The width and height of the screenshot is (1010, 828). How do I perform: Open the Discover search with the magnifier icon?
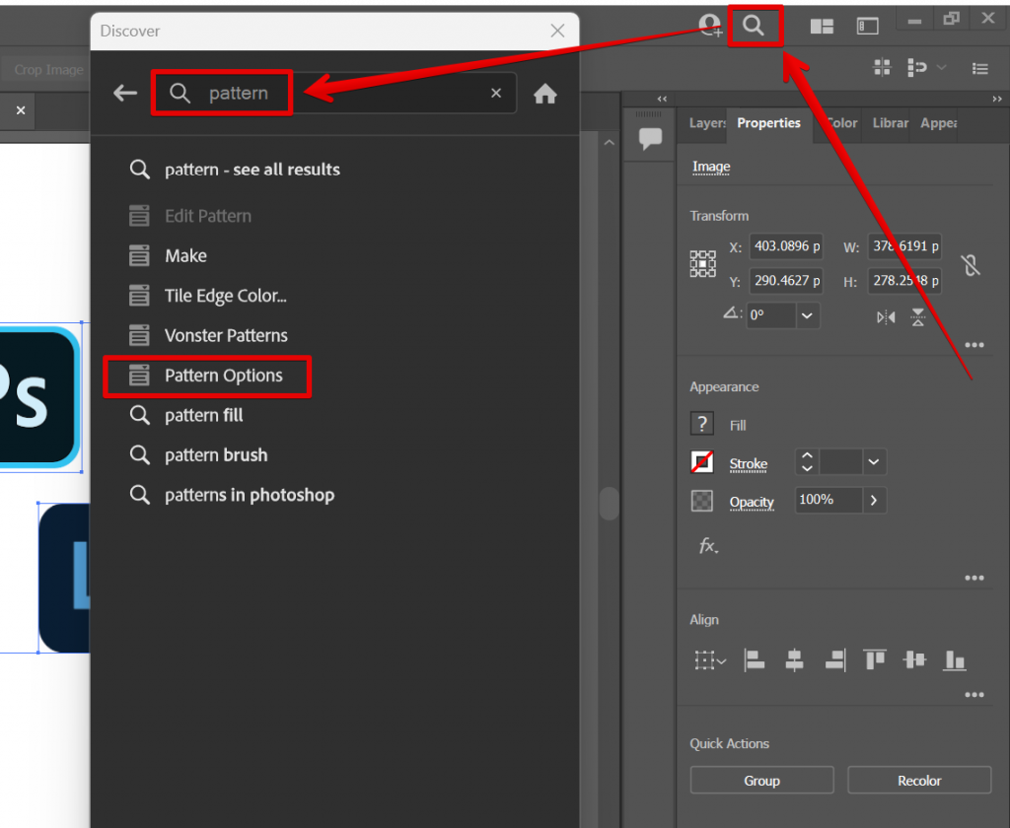coord(756,25)
